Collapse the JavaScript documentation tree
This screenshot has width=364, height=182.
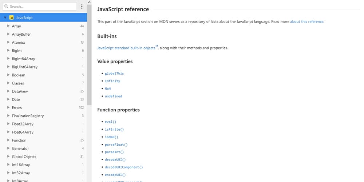click(5, 17)
